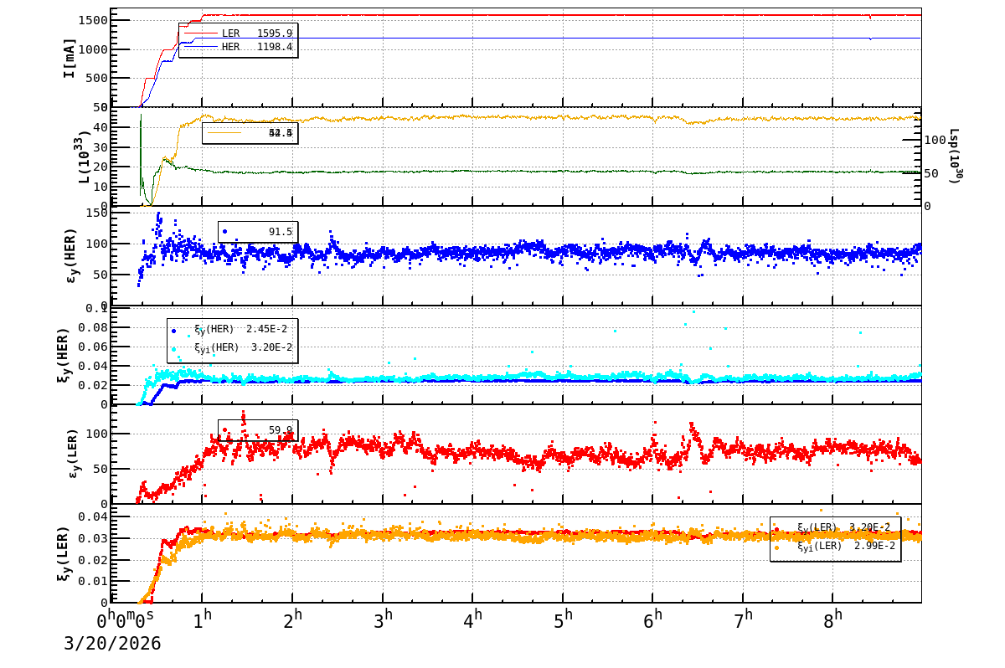Screen dimensions: 1005x668
Task: Click the HER 1198.4 legend entry
Action: click(x=238, y=47)
